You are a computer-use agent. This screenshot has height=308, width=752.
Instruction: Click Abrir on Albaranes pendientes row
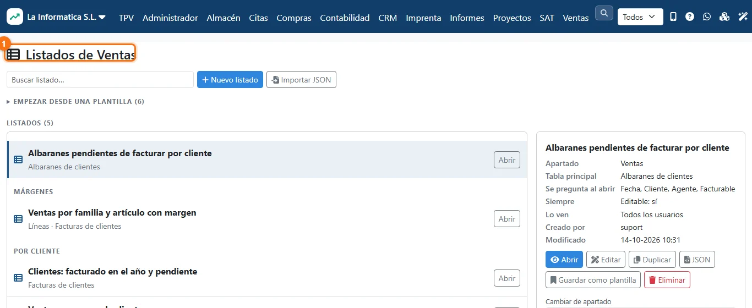coord(507,159)
